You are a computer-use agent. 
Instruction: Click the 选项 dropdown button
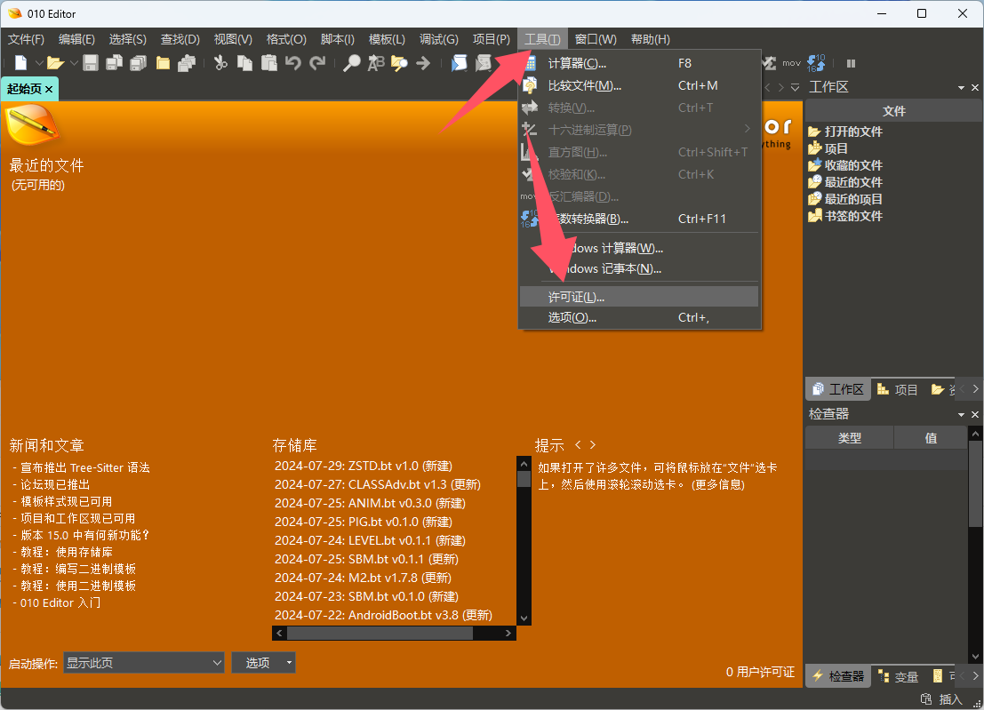pos(264,662)
